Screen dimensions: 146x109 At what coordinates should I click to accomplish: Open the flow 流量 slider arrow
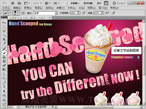(x=103, y=13)
